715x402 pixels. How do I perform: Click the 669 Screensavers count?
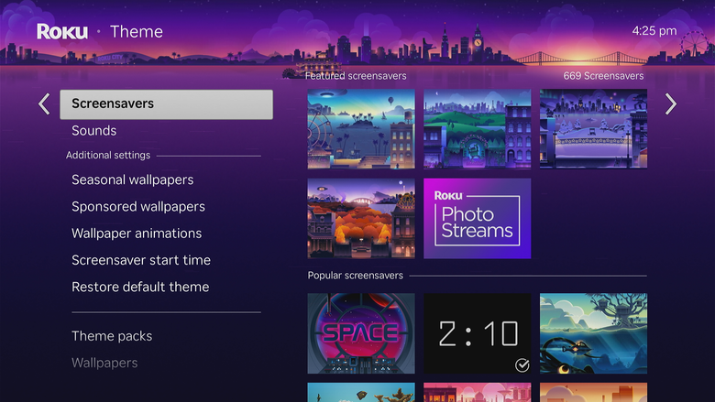click(x=603, y=76)
